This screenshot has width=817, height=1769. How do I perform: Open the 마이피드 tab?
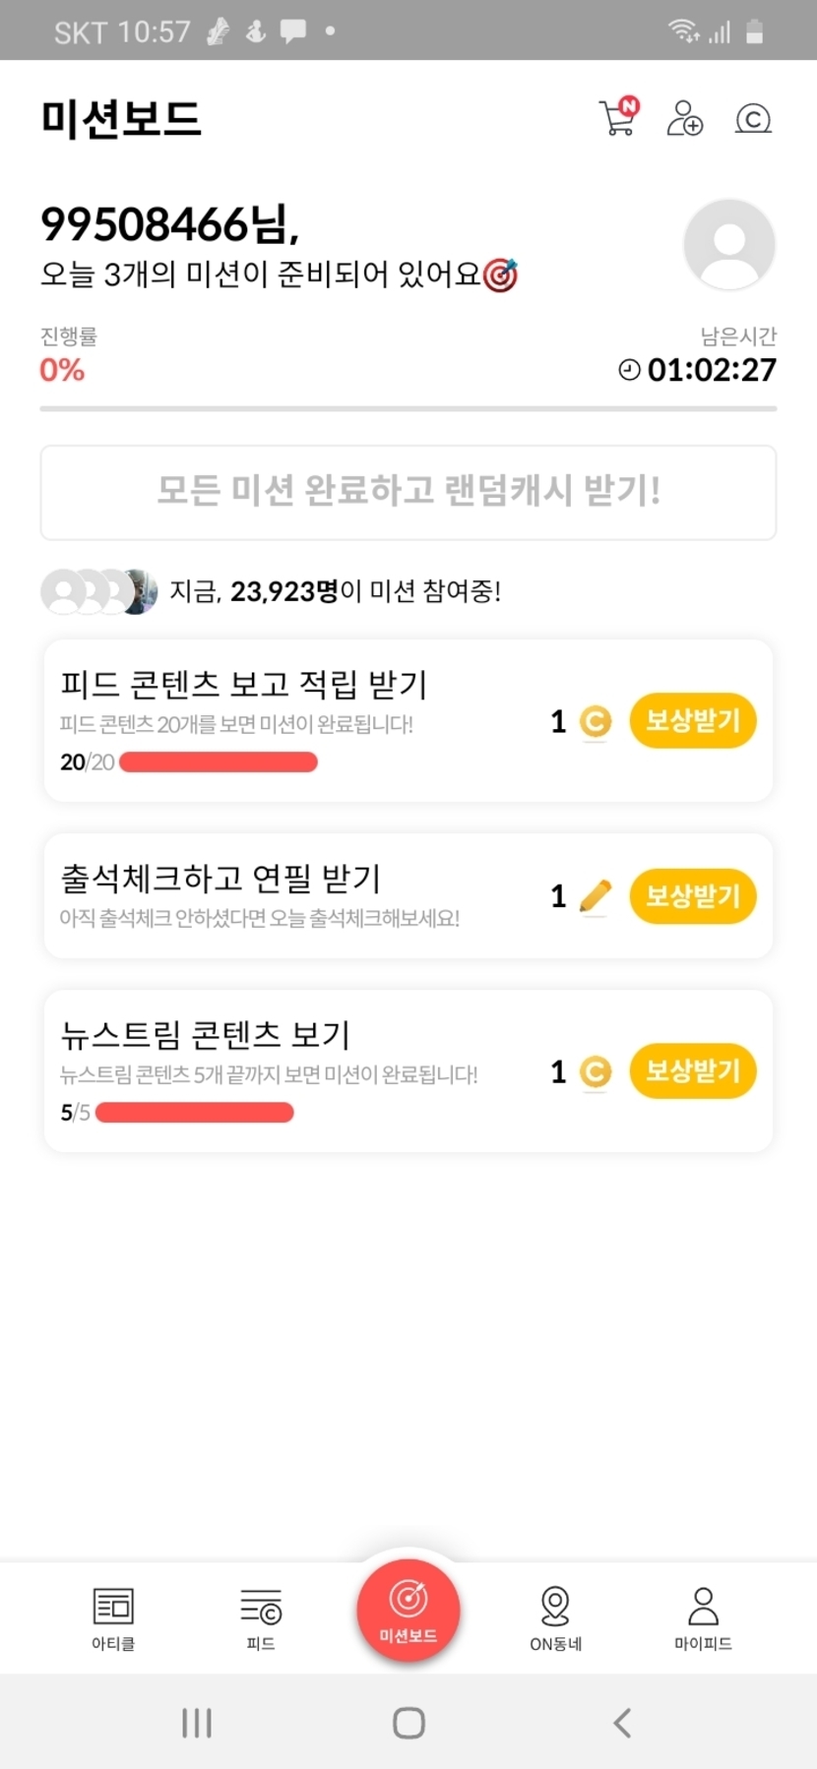703,1618
